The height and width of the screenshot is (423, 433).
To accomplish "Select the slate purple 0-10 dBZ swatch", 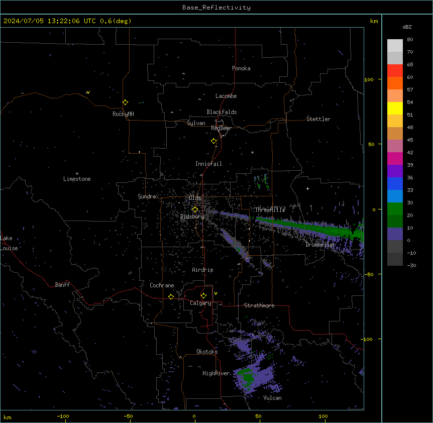I will tap(395, 234).
